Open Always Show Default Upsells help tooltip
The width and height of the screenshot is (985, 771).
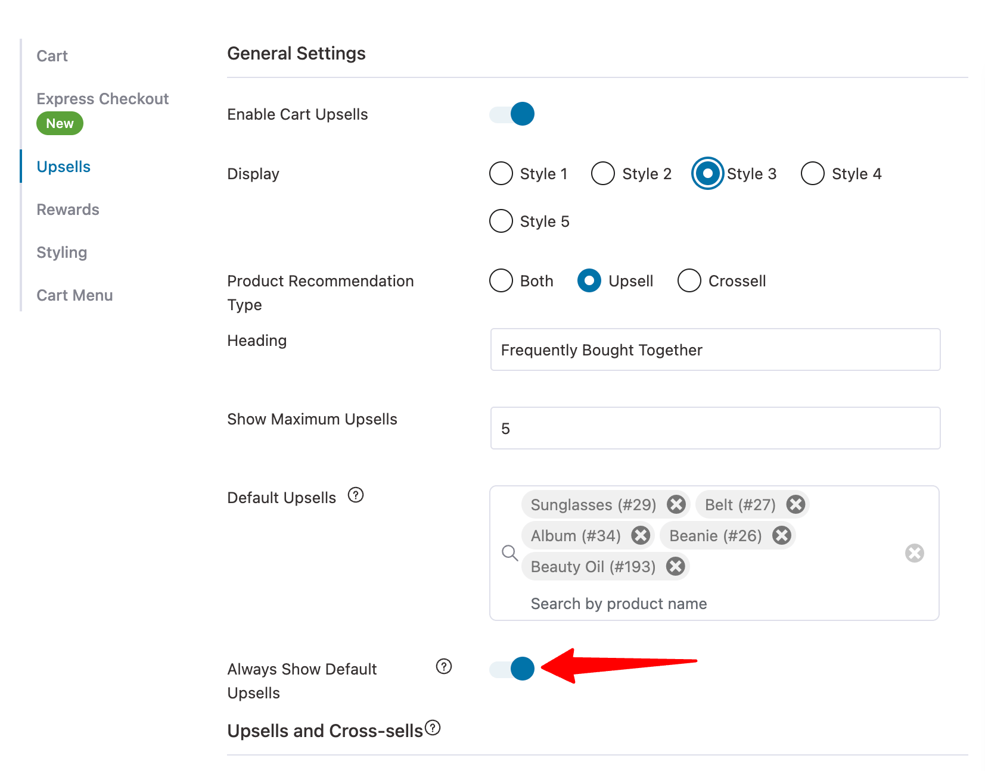(x=444, y=666)
